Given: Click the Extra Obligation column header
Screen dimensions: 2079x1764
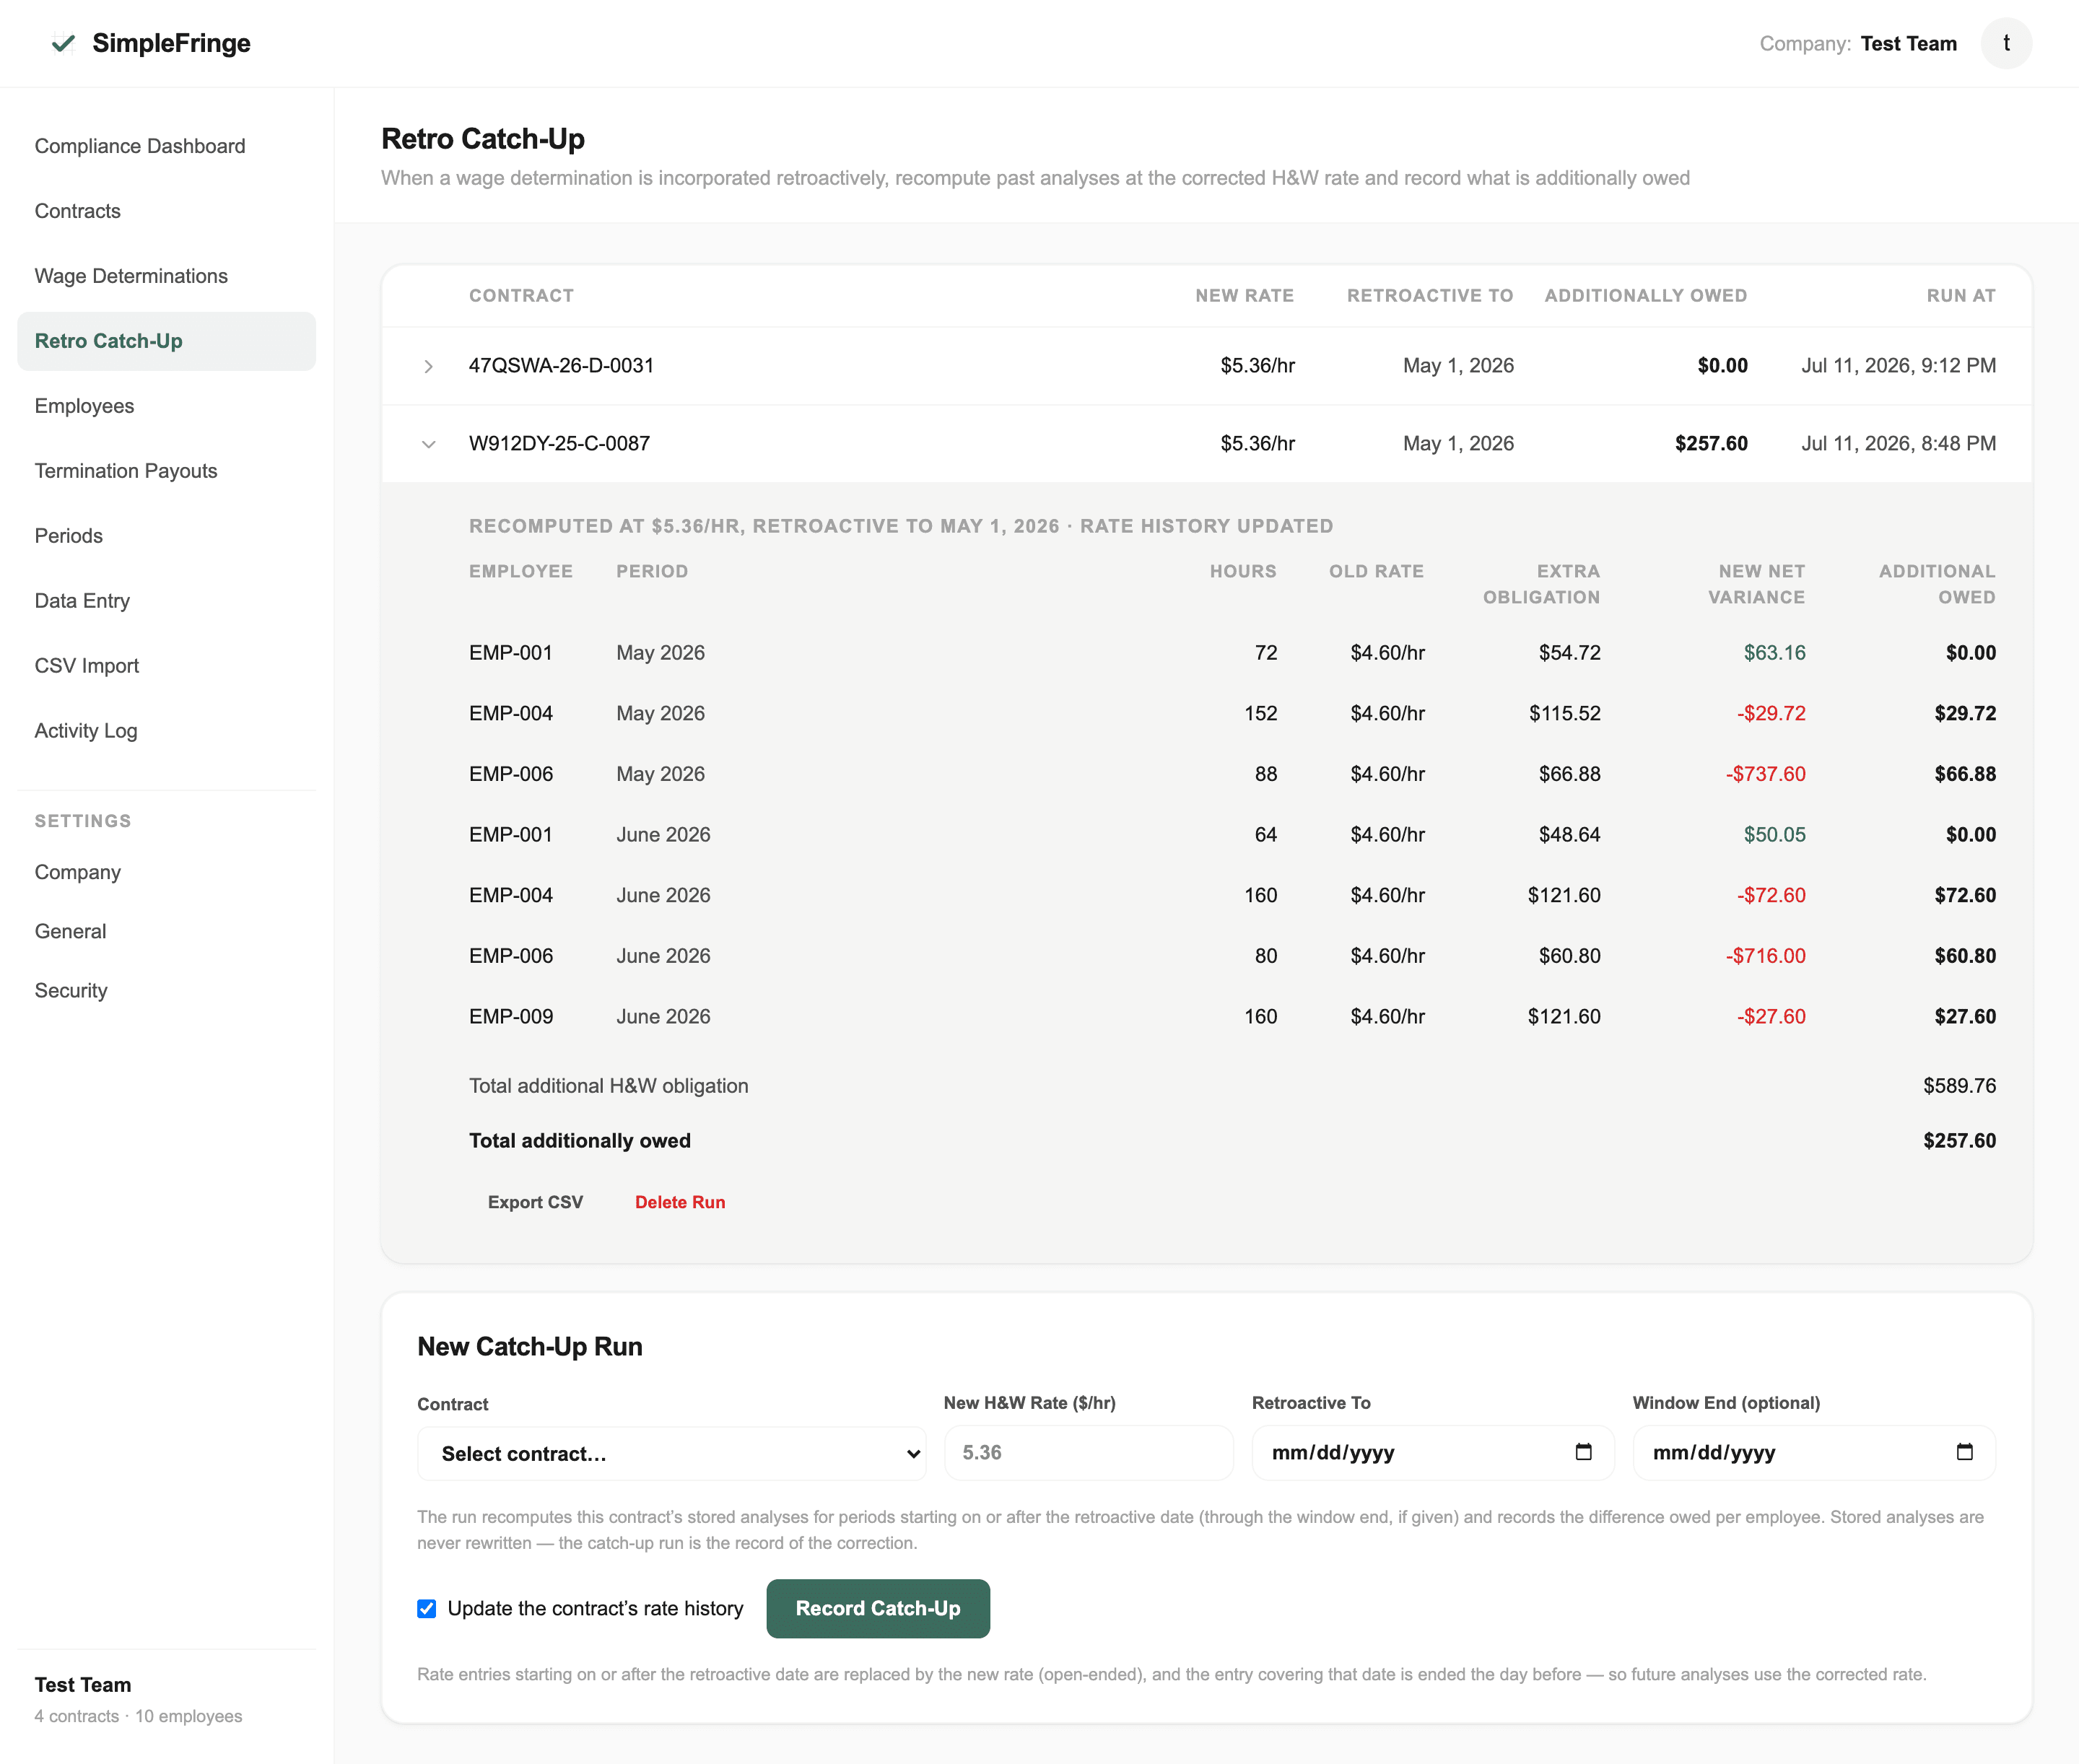Looking at the screenshot, I should pyautogui.click(x=1541, y=584).
